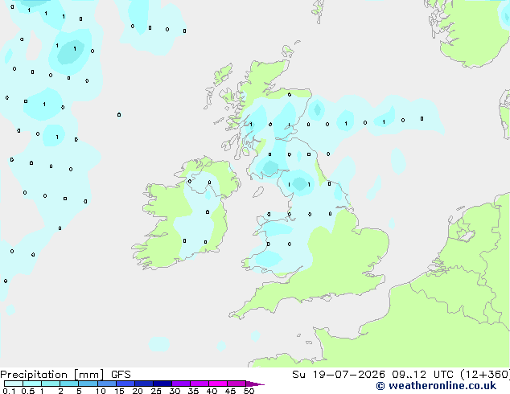Click the '30' legend scale label
The height and width of the screenshot is (394, 510).
(175, 391)
